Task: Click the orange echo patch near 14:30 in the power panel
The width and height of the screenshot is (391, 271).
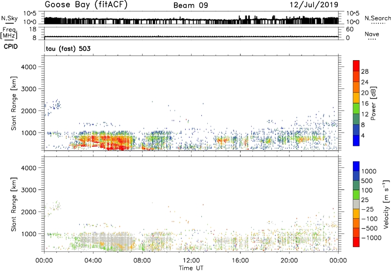Action: (x=222, y=140)
